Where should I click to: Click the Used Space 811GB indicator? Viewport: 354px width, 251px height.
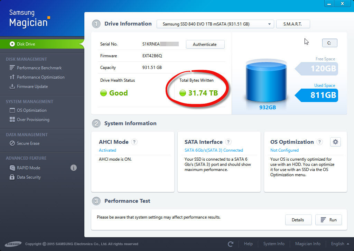coord(316,95)
